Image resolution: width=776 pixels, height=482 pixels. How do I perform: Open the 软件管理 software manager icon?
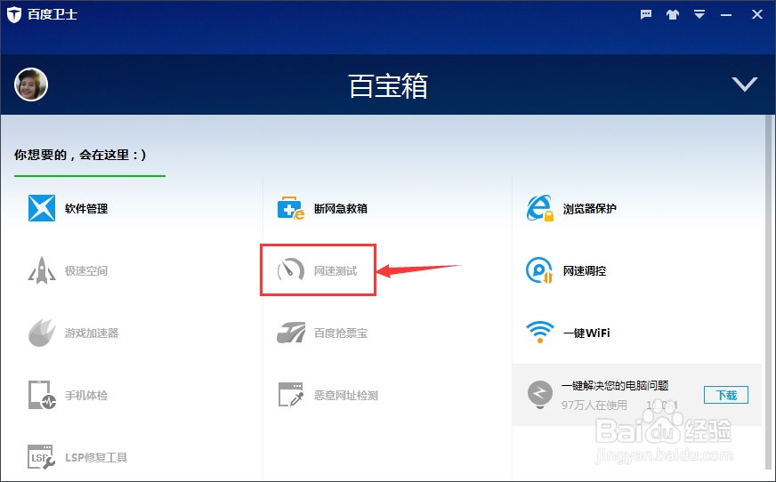coord(42,208)
